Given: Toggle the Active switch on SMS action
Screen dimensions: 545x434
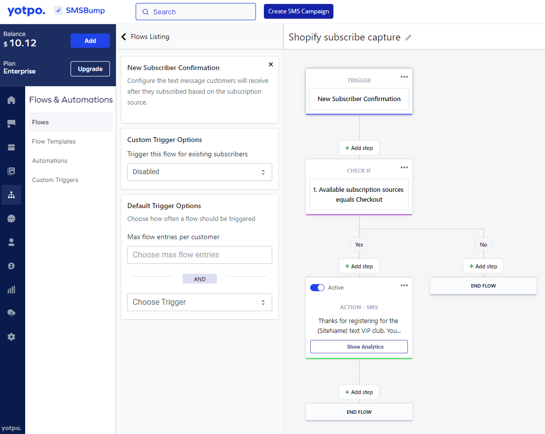Looking at the screenshot, I should pyautogui.click(x=317, y=288).
